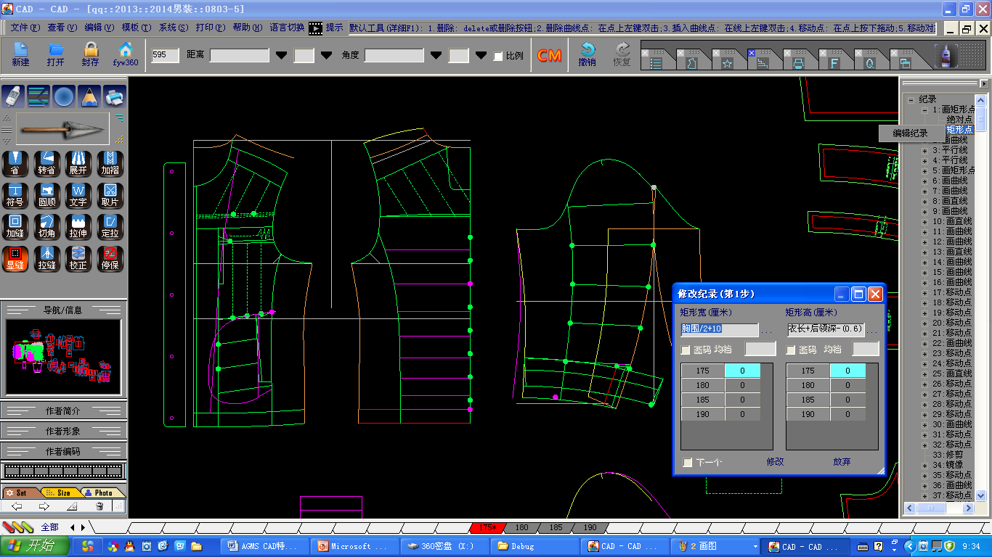Expand the 作者形象 panel

[x=63, y=431]
